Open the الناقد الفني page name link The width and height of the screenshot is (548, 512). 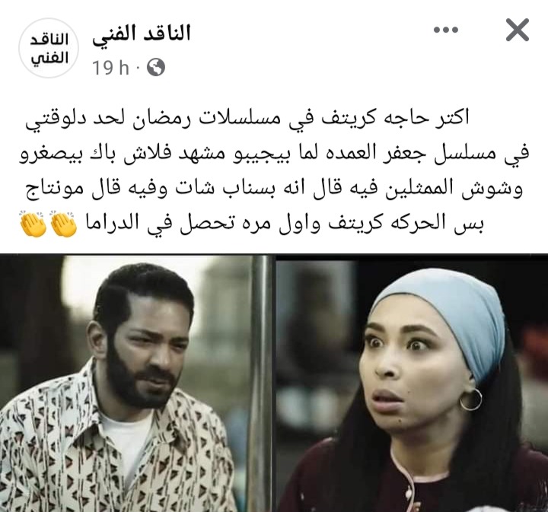[142, 34]
